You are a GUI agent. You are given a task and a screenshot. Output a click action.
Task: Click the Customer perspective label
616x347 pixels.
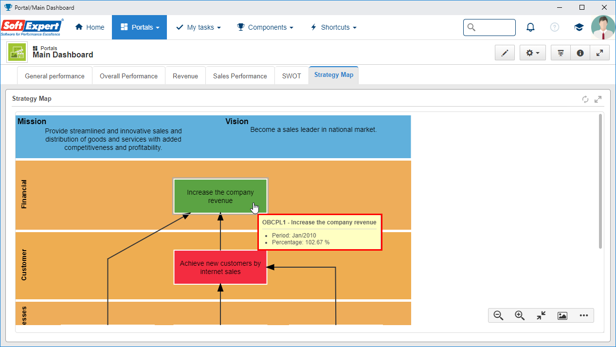[24, 265]
